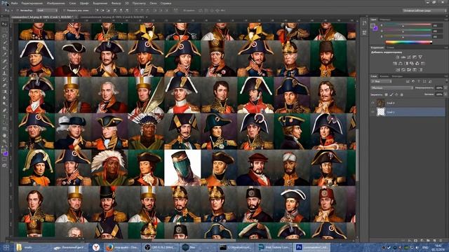The height and width of the screenshot is (252, 449).
Task: Open the Файл menu
Action: click(x=14, y=3)
